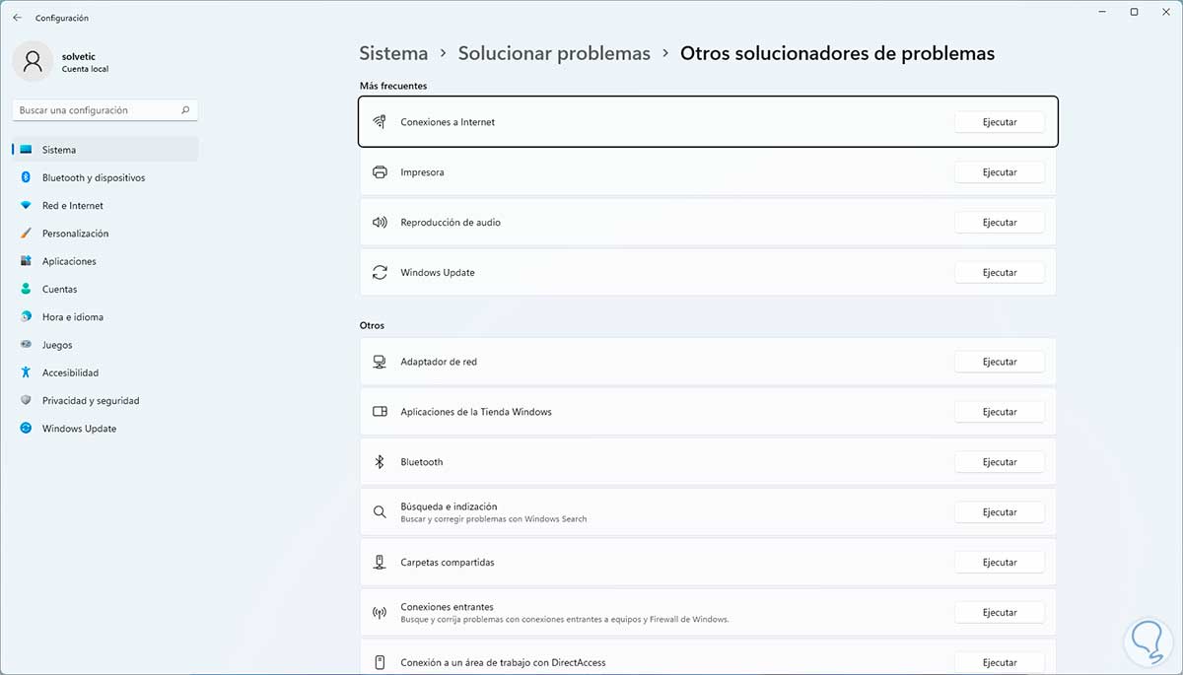Viewport: 1183px width, 675px height.
Task: Open the Cuentas settings section
Action: click(x=59, y=290)
